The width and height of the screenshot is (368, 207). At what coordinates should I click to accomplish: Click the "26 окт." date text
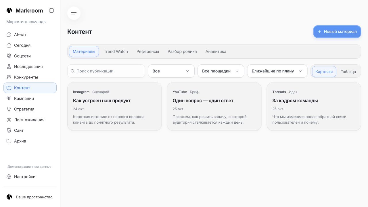[x=278, y=109]
